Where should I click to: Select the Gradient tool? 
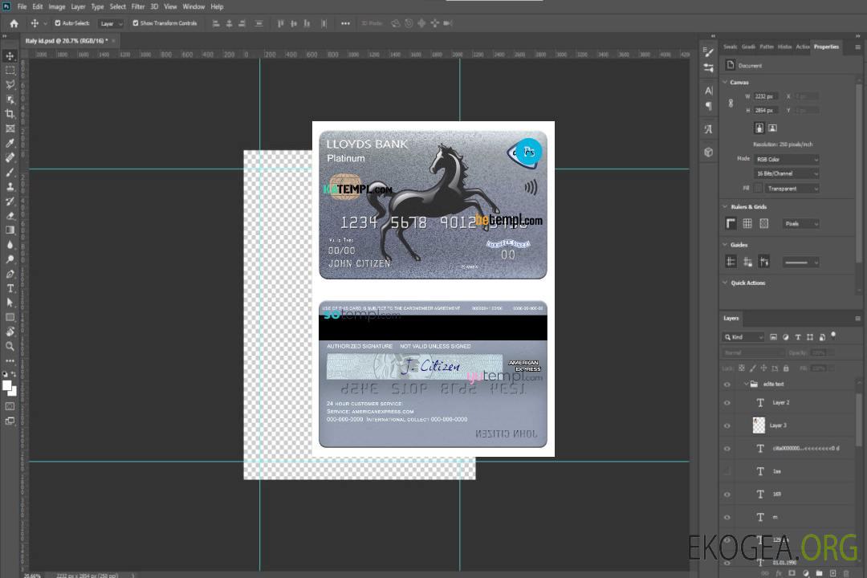(10, 230)
